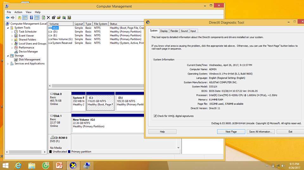This screenshot has width=304, height=170.
Task: Click the Next Page button
Action: coord(231,132)
